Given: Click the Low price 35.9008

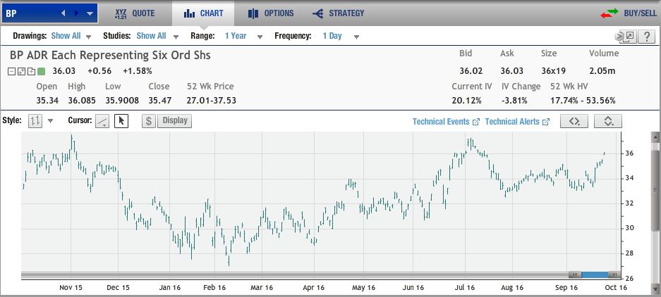Looking at the screenshot, I should pos(122,101).
